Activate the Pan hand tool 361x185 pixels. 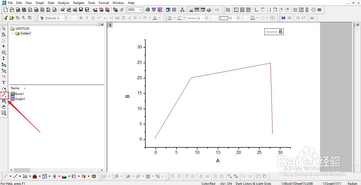tap(4, 107)
